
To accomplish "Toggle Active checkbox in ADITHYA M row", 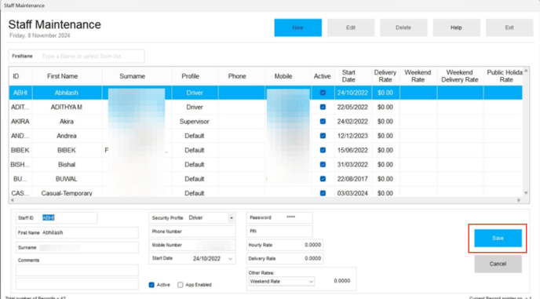I will [x=323, y=108].
